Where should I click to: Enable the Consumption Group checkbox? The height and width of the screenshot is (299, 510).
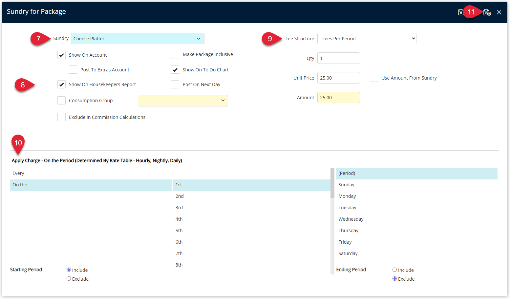click(x=61, y=100)
